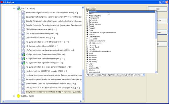Click the yellow Sol Melia sun icon
Screen dimensions: 169x104
[x=19, y=96]
